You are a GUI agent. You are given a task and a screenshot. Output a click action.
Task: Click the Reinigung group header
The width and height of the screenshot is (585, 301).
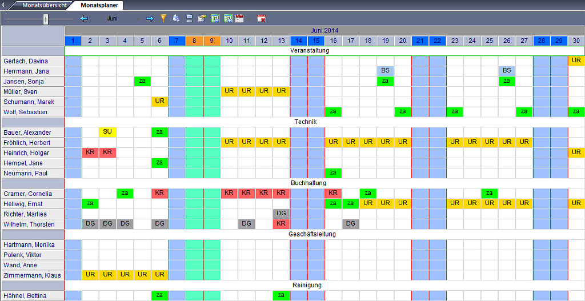pos(324,286)
